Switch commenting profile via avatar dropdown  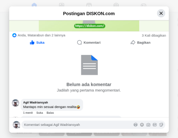point(16,125)
